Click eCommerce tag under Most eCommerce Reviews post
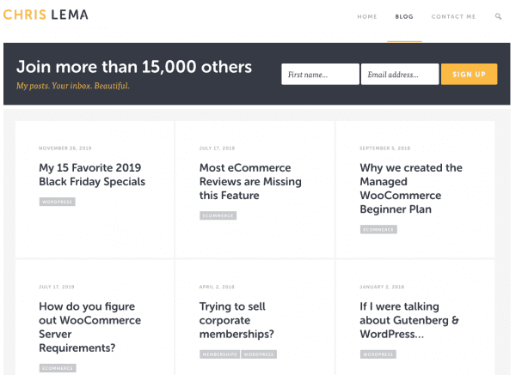 pos(218,215)
